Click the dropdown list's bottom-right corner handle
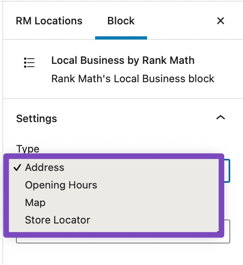Viewport: 243px width, 265px height. pyautogui.click(x=217, y=231)
